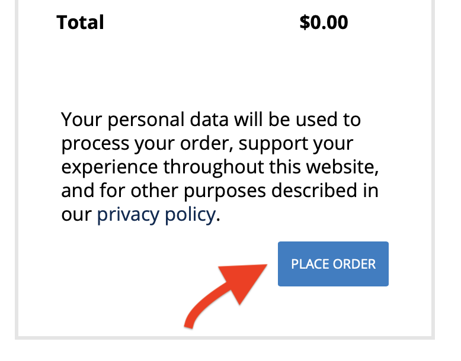Click the word 'our' before privacy policy
Screen dimensions: 461x361
coord(77,215)
